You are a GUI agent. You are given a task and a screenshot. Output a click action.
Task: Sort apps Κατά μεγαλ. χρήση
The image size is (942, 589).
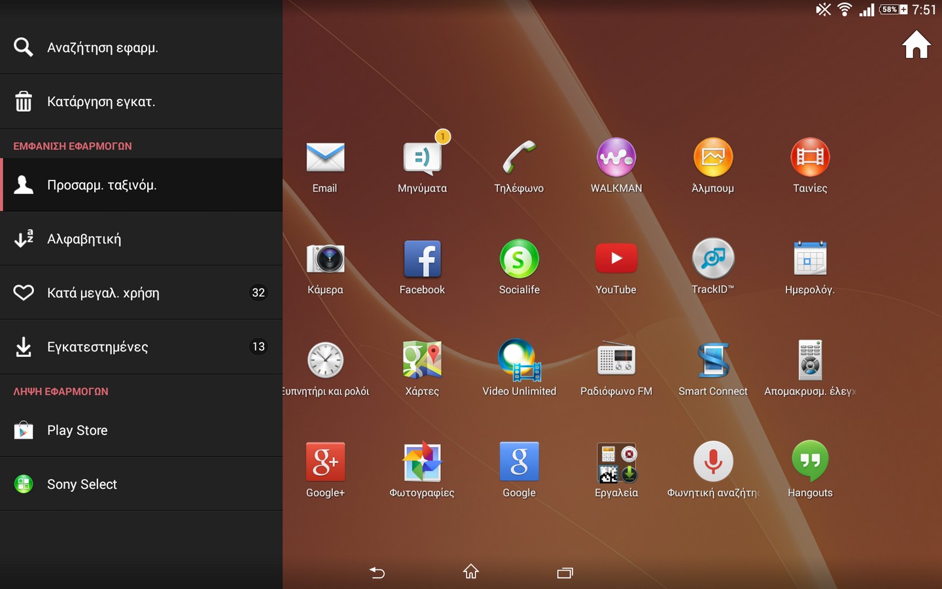(x=141, y=293)
